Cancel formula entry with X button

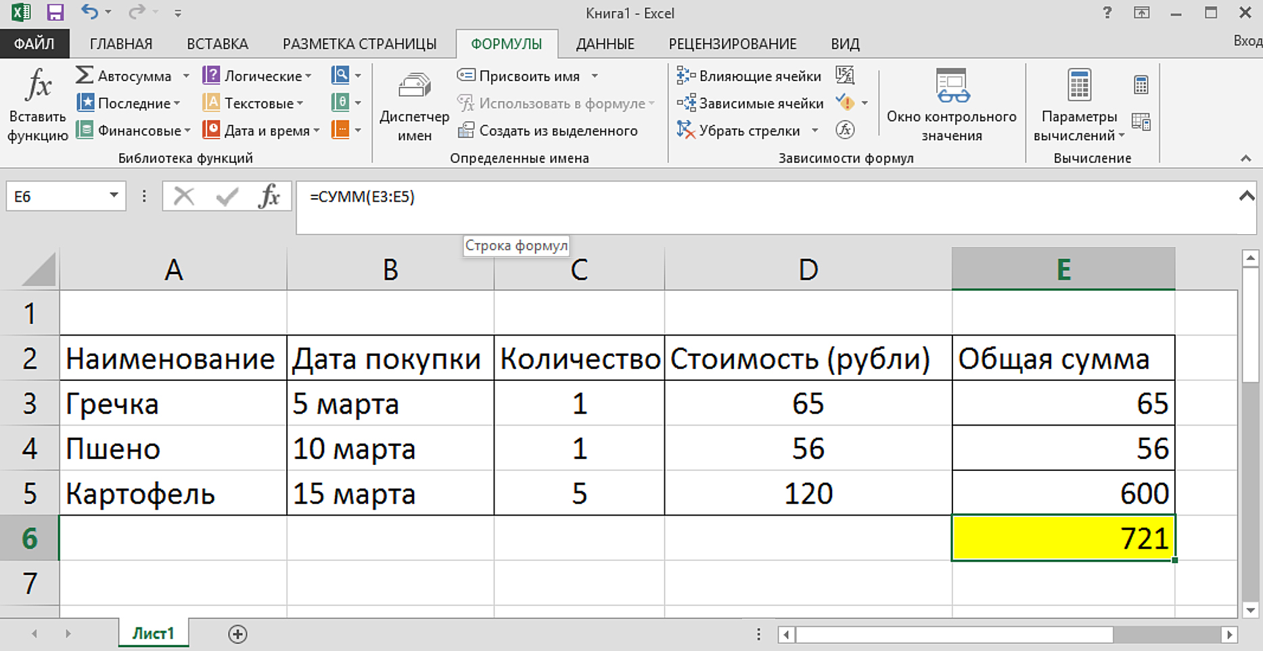[x=184, y=196]
